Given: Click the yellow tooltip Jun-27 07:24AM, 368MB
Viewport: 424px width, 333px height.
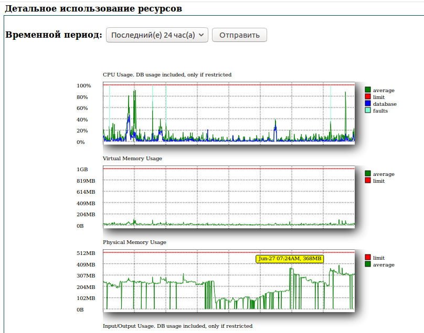Looking at the screenshot, I should [x=290, y=259].
